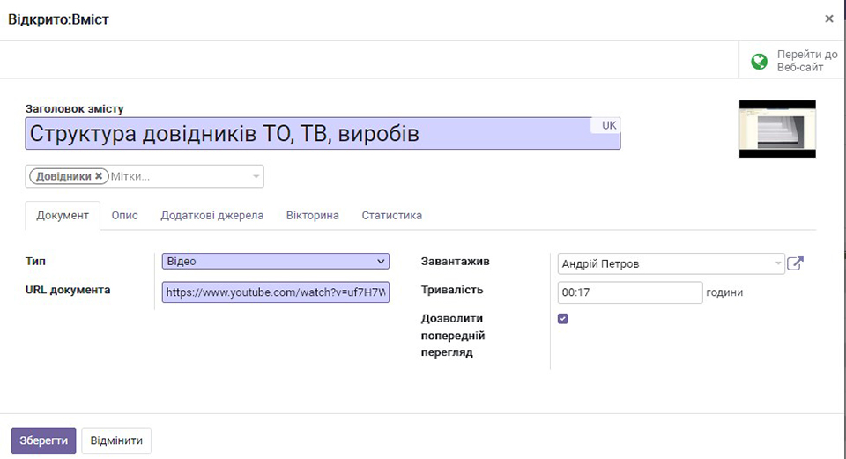Open the Статистика tab
This screenshot has width=846, height=459.
(x=391, y=215)
